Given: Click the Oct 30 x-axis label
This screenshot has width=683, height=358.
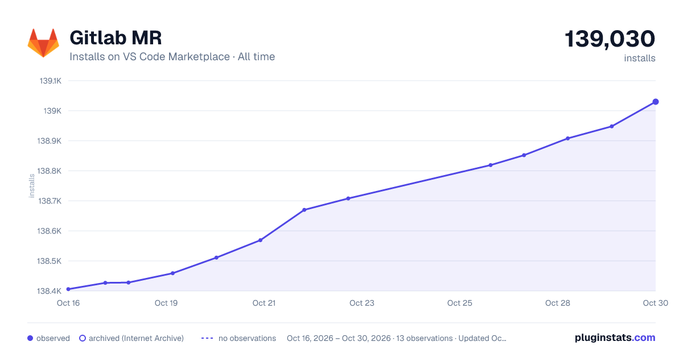Looking at the screenshot, I should point(656,303).
